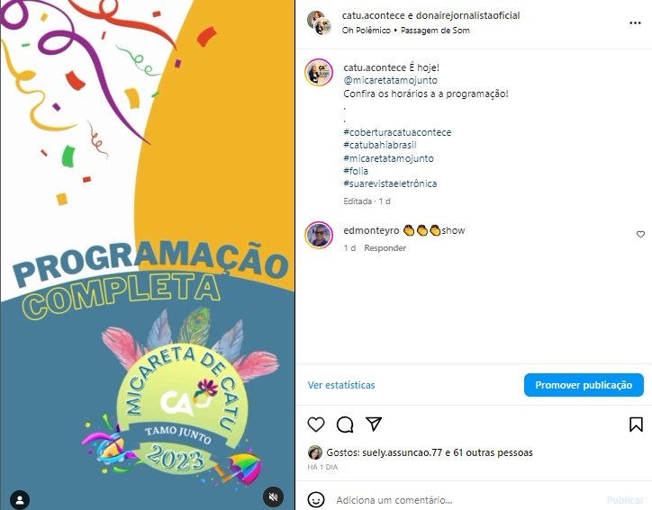Open hashtag #coberturacatuacontece
The image size is (652, 510).
tap(397, 132)
